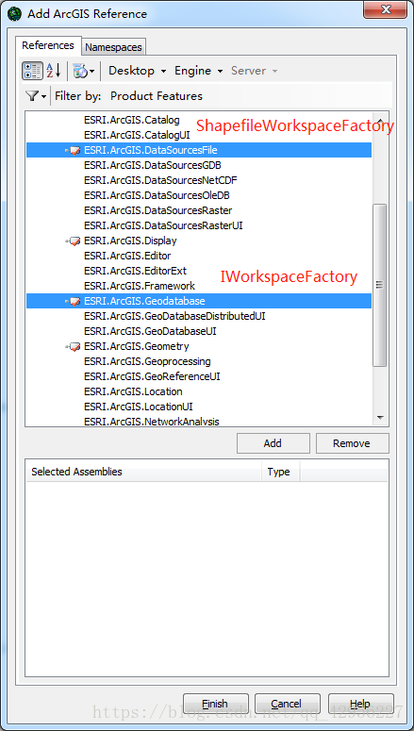Open the Engine dropdown menu
Screen dimensions: 414x731
tap(199, 71)
